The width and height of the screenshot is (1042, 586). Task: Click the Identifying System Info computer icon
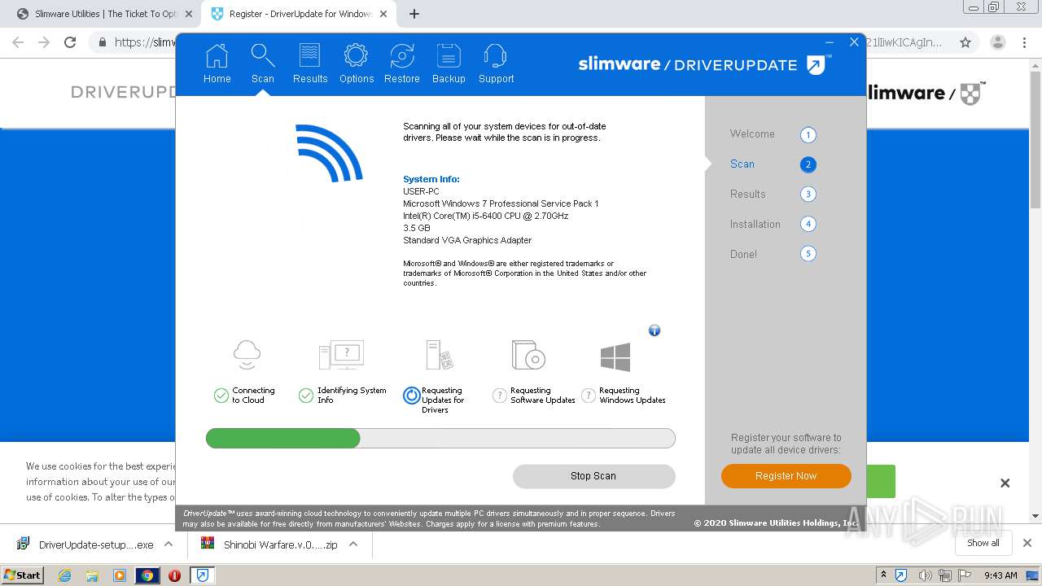341,355
